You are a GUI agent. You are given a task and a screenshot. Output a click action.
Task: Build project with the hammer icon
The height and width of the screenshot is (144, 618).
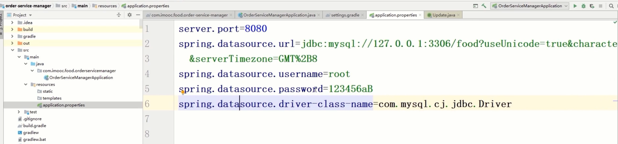pos(484,6)
